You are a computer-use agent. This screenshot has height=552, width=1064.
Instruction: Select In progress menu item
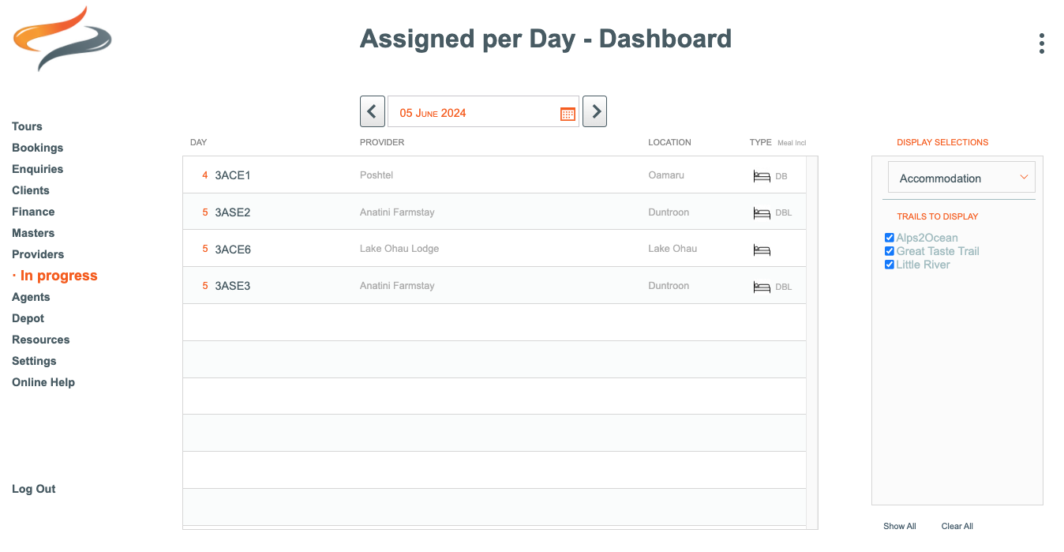point(58,276)
